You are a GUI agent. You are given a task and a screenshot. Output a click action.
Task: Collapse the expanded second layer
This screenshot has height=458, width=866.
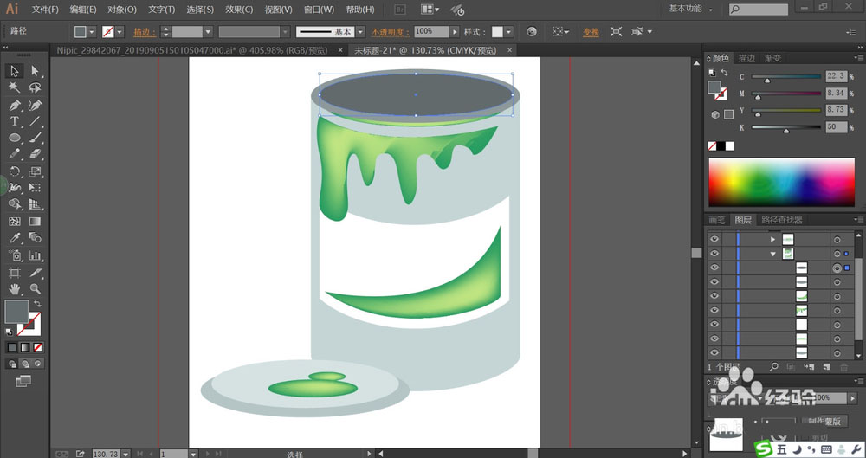coord(772,254)
